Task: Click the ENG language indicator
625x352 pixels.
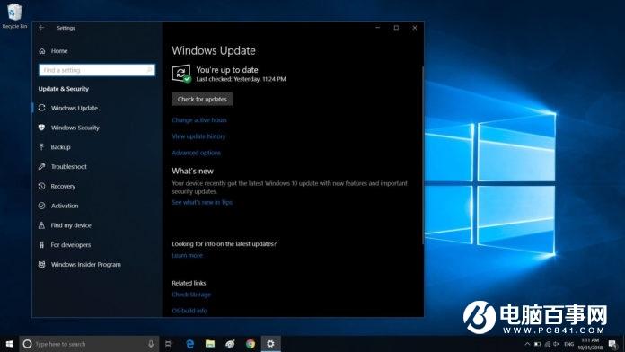Action: click(x=568, y=344)
